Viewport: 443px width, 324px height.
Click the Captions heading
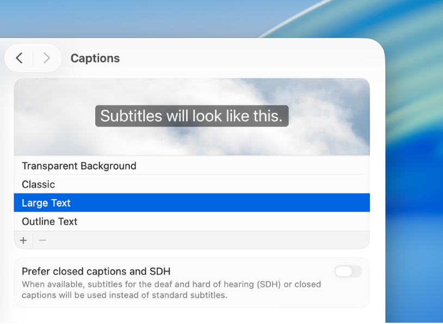coord(95,58)
